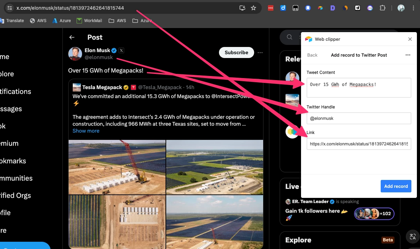Click the X affiliation badge beside Elon Musk
The image size is (420, 249).
pos(121,50)
